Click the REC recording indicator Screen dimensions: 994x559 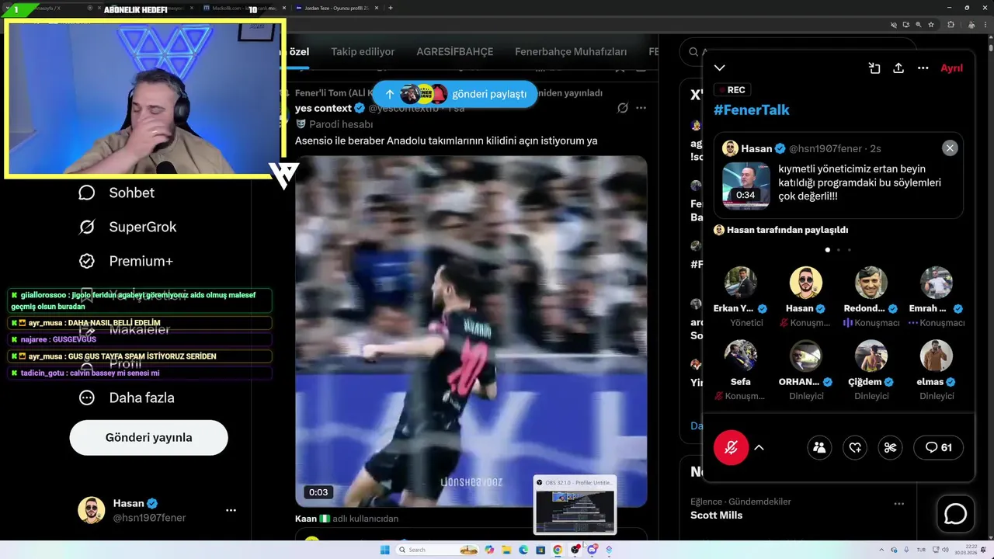(x=732, y=90)
